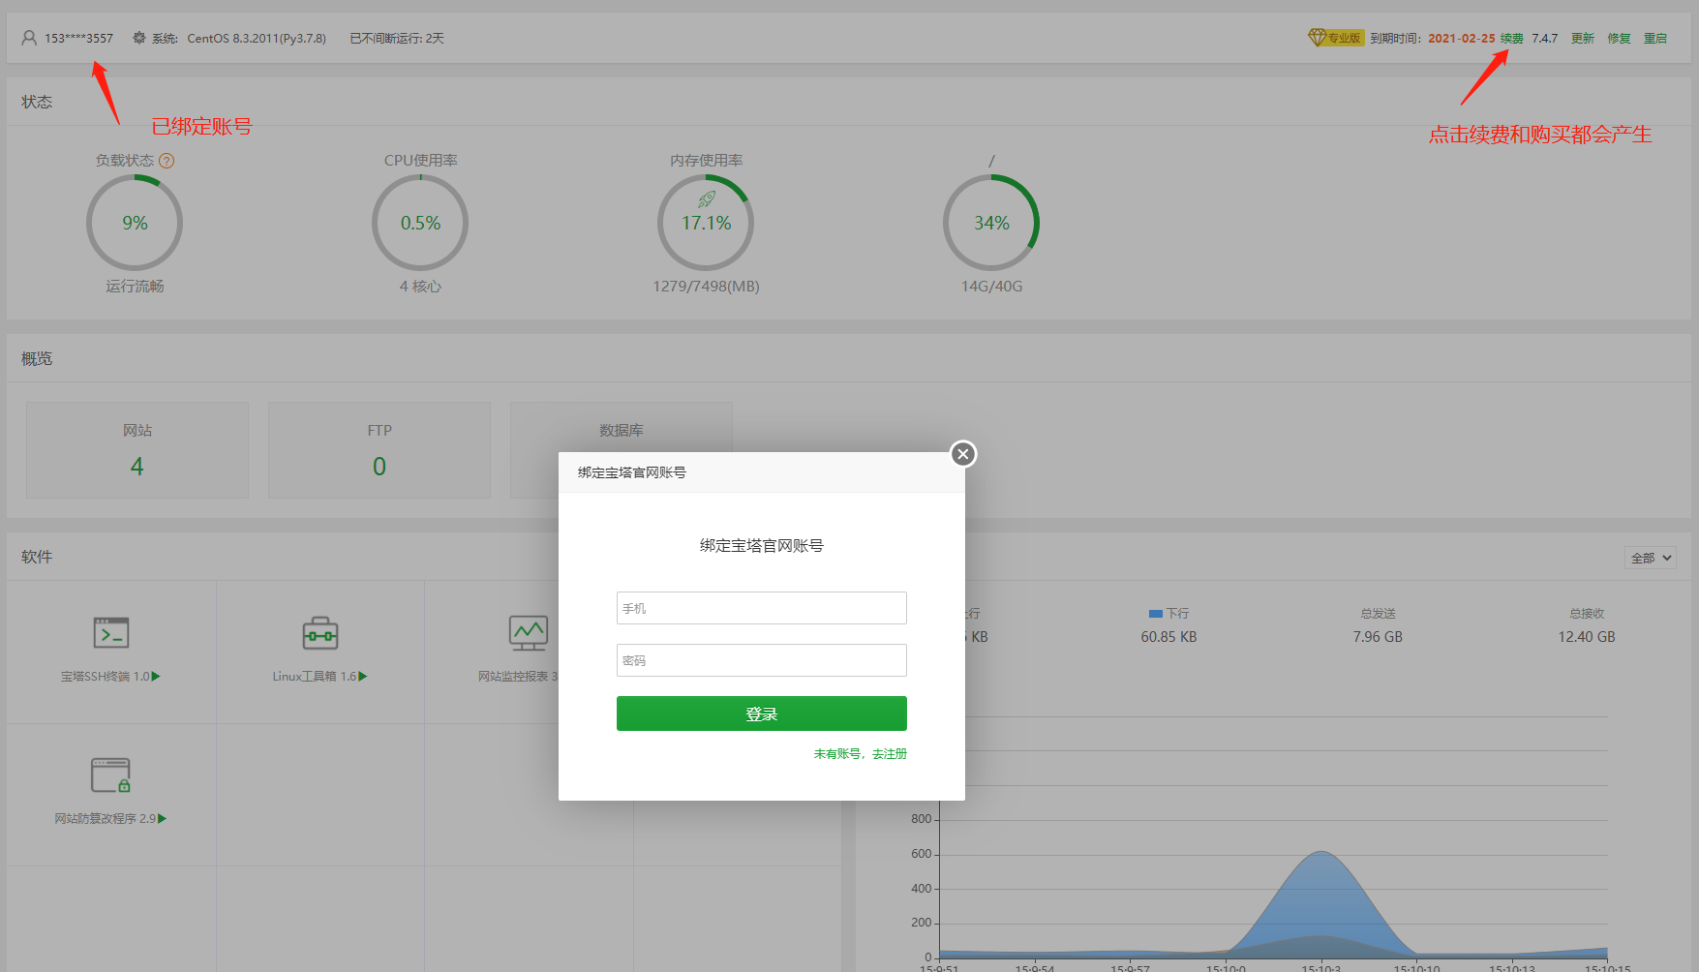
Task: Click the system gear icon
Action: [139, 38]
